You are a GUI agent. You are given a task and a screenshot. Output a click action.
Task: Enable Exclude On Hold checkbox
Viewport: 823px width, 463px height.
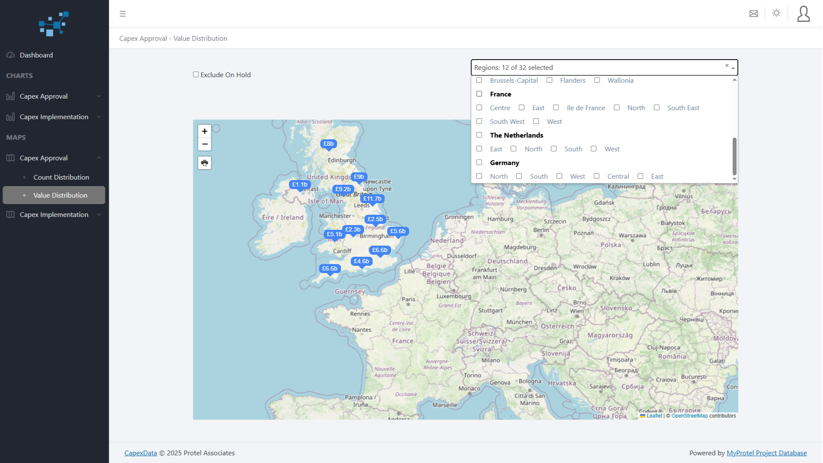tap(196, 75)
